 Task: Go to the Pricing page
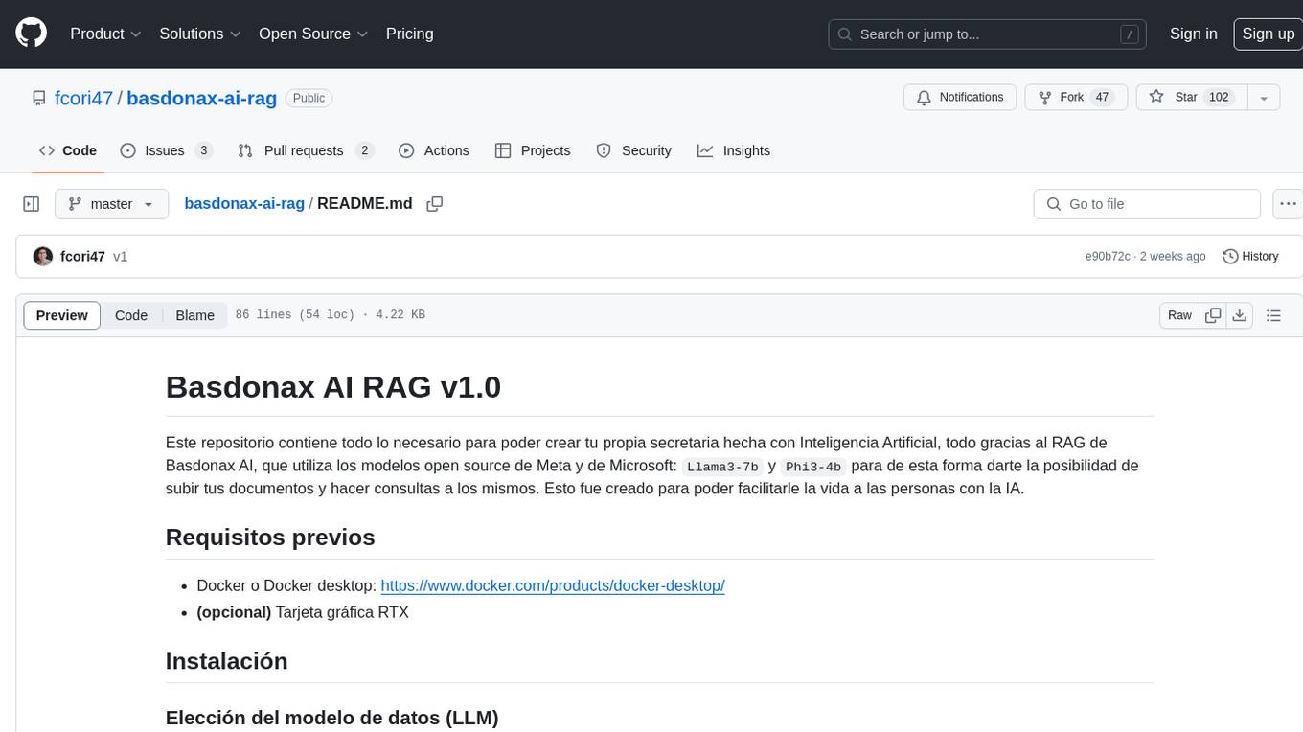click(409, 34)
